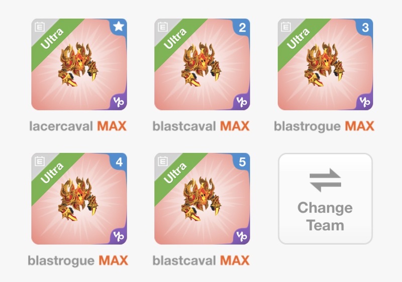Image resolution: width=402 pixels, height=282 pixels.
Task: Click the number 3 slot badge
Action: coord(365,27)
